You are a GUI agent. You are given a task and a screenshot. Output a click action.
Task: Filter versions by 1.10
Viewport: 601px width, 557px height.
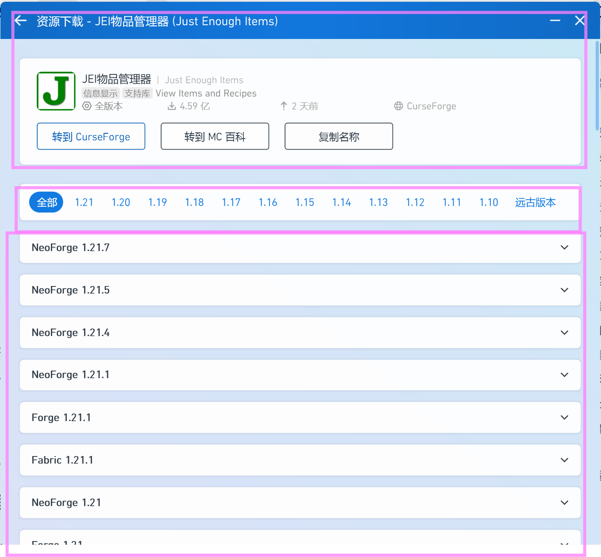(489, 202)
